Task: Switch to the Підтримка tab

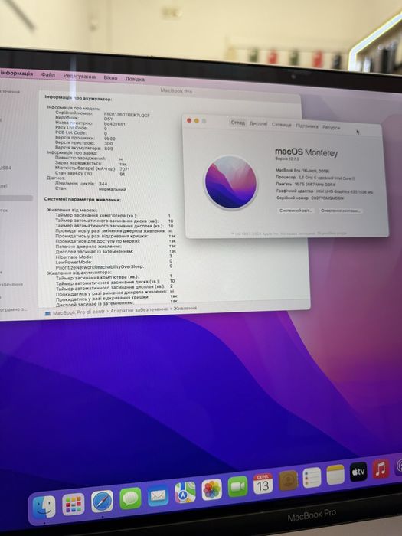Action: click(306, 126)
